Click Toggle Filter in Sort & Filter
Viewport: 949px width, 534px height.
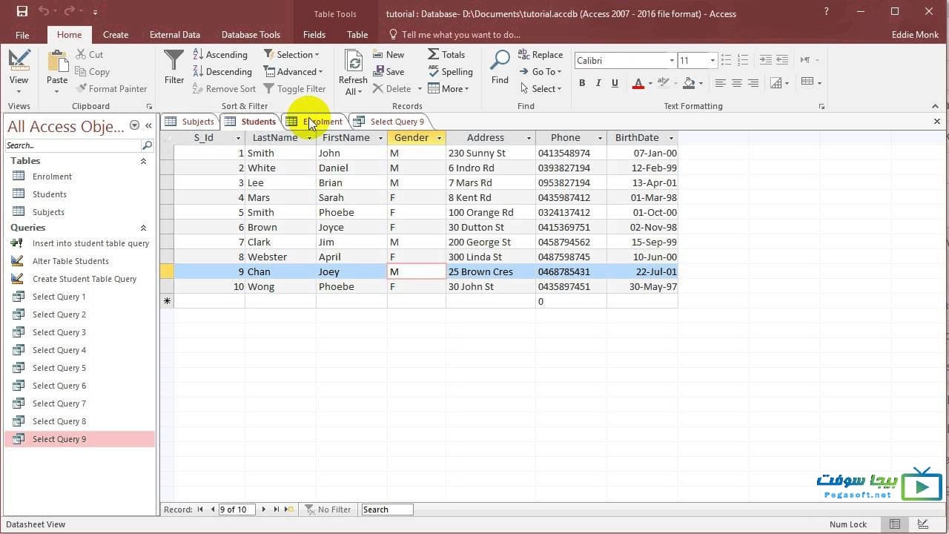295,88
